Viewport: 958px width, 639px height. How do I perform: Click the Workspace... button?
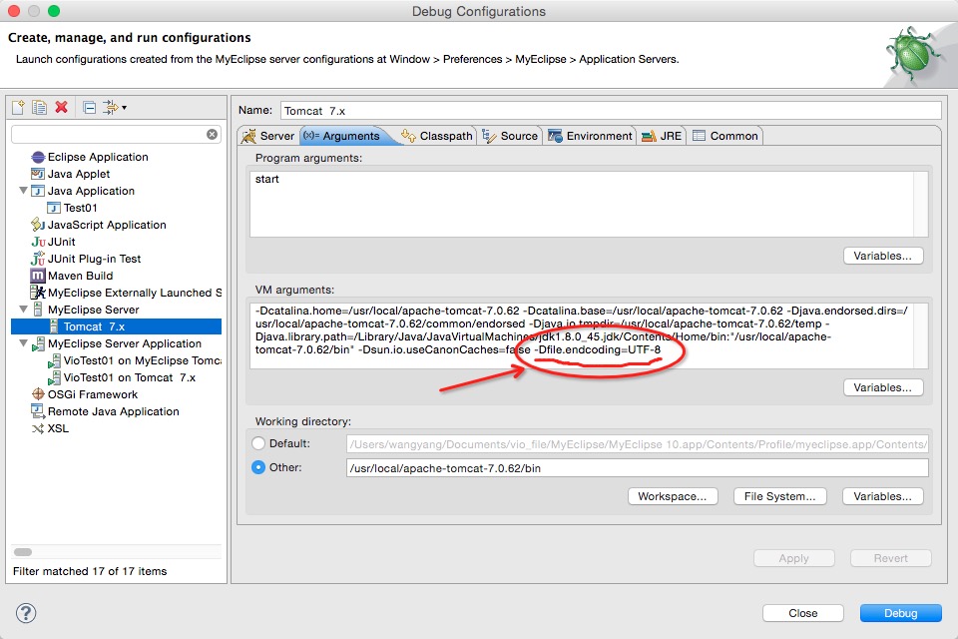pyautogui.click(x=673, y=496)
